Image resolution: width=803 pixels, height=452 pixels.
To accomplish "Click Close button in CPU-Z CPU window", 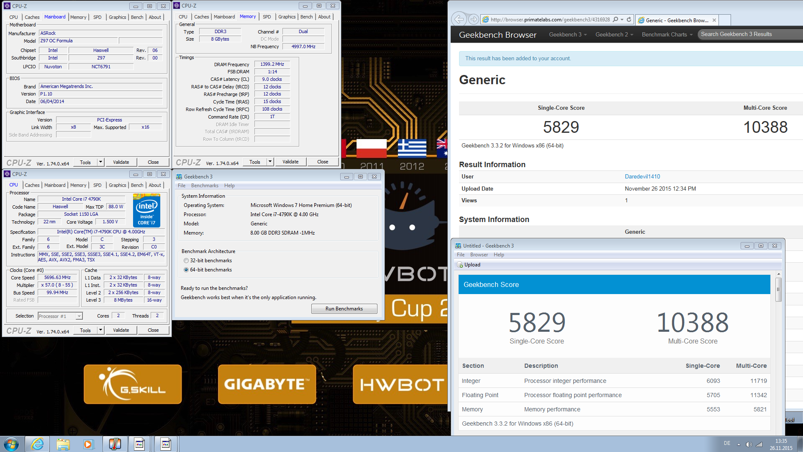I will click(x=153, y=330).
